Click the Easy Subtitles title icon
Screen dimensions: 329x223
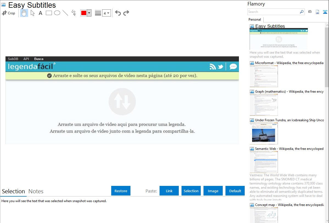click(3, 5)
